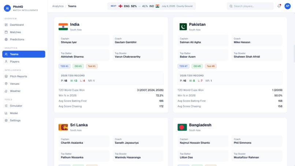Click the Players person icon
The width and height of the screenshot is (295, 166).
pos(6,62)
